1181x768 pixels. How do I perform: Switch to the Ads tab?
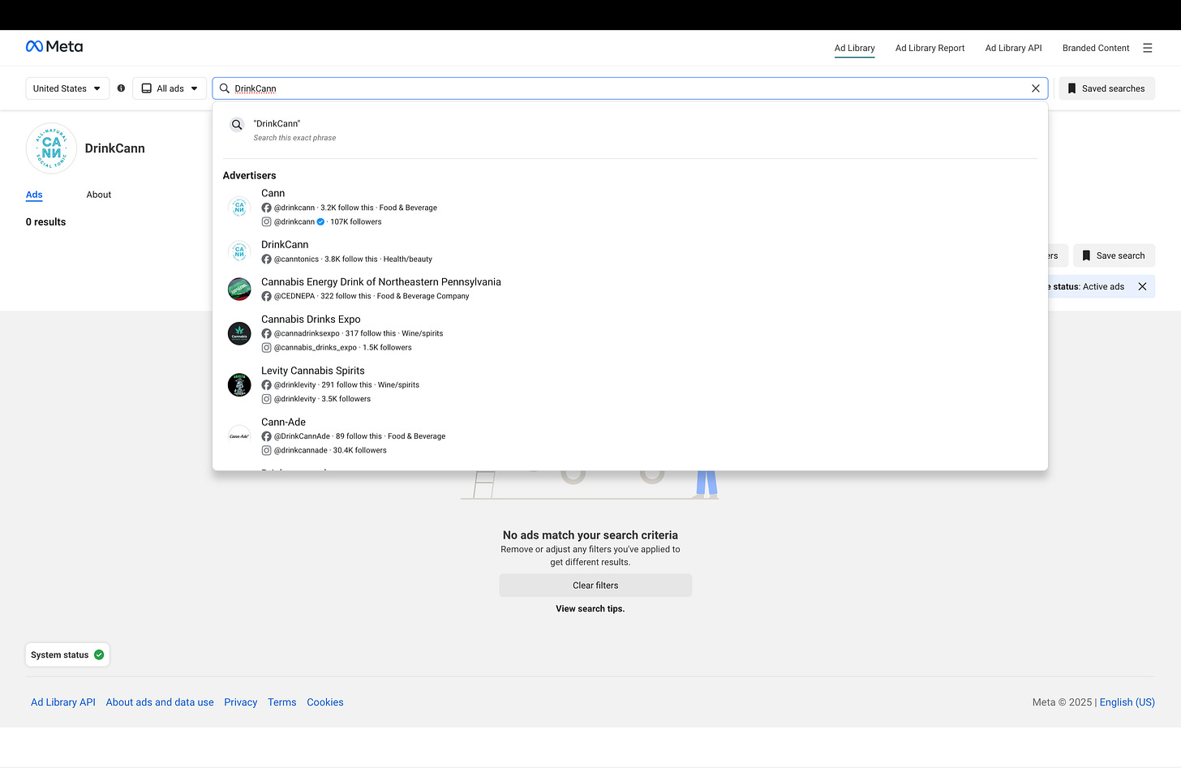click(x=34, y=195)
